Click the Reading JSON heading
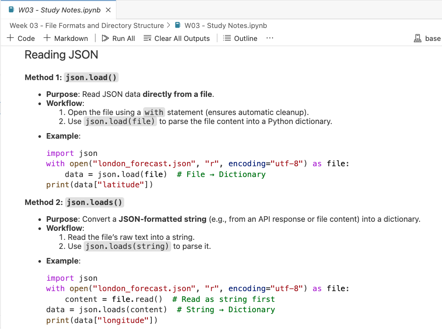Viewport: 442px width, 329px height. [61, 55]
